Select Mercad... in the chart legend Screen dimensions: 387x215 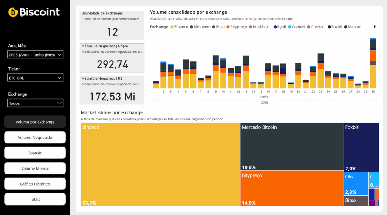354,27
